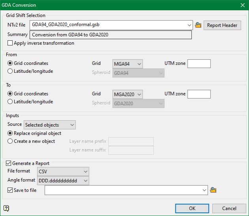Open the MGA2020 grid dropdown
Viewport: 249px width, 216px height.
pyautogui.click(x=128, y=95)
